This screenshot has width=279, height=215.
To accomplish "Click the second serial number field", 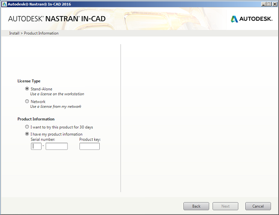I will pyautogui.click(x=56, y=146).
